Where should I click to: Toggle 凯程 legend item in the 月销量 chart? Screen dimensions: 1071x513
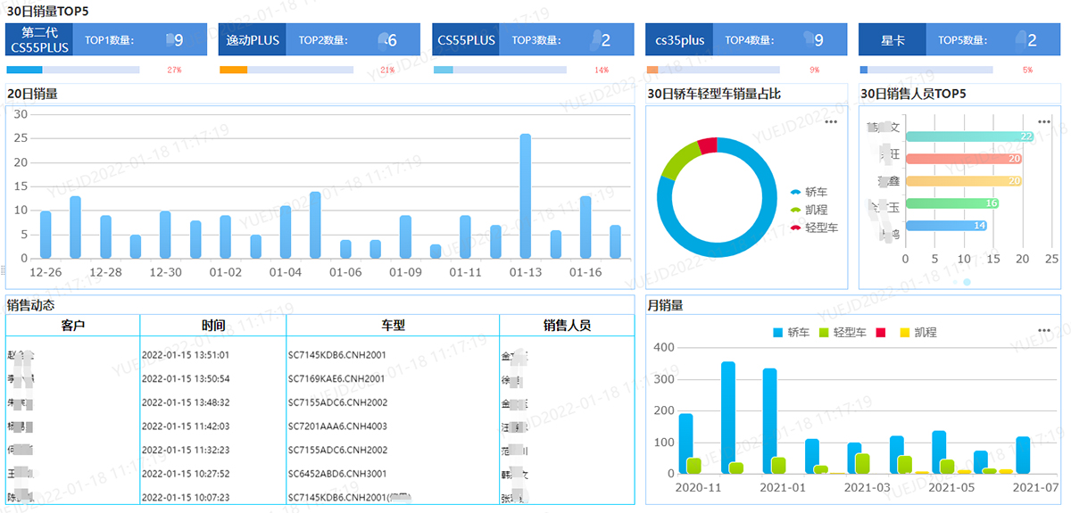(x=917, y=332)
